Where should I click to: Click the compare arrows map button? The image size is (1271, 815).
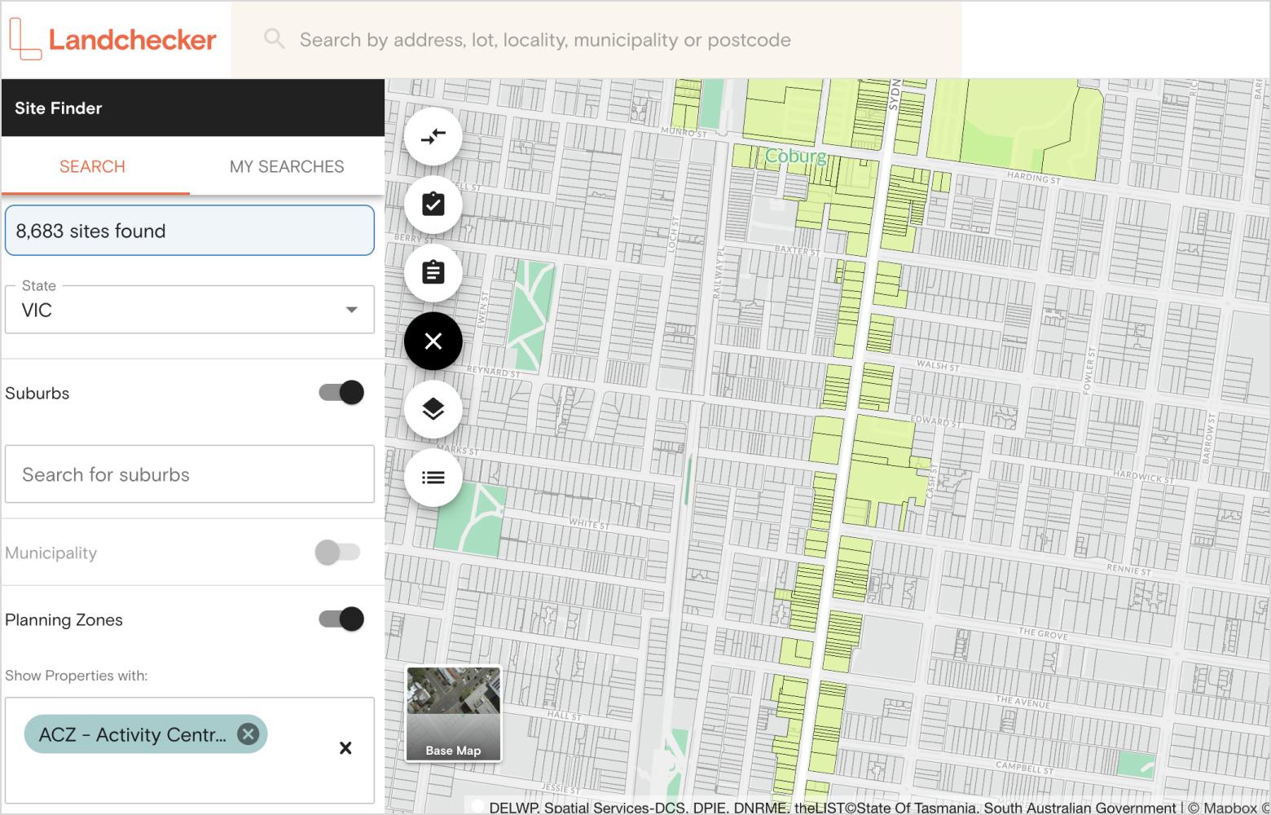pyautogui.click(x=433, y=136)
